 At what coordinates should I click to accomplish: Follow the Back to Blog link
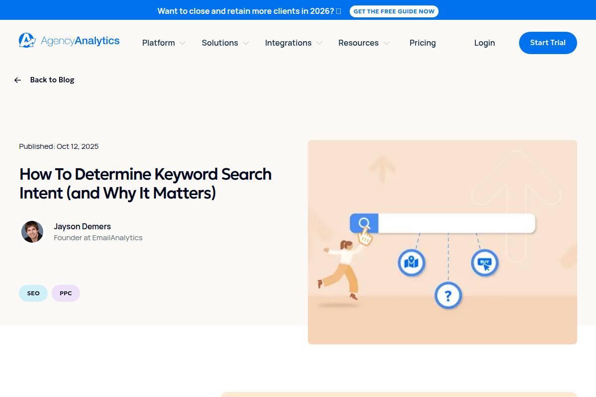[x=52, y=80]
